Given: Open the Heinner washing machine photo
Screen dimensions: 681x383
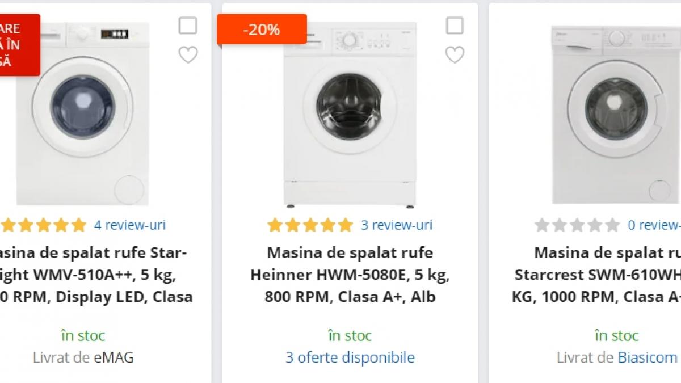Looking at the screenshot, I should coord(350,113).
